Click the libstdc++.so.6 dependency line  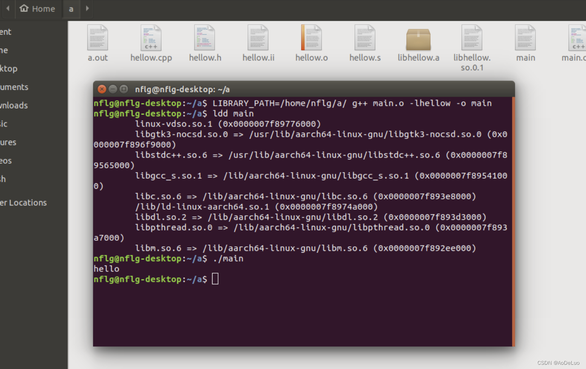(x=300, y=160)
